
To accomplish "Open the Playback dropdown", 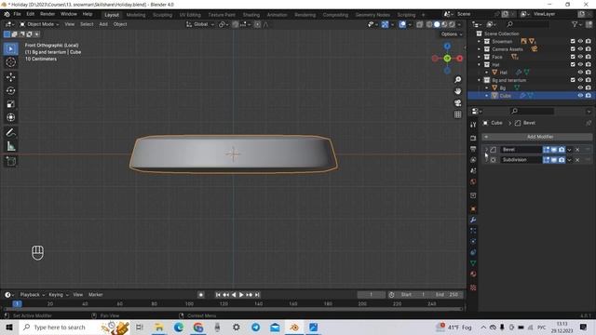I will [x=33, y=295].
